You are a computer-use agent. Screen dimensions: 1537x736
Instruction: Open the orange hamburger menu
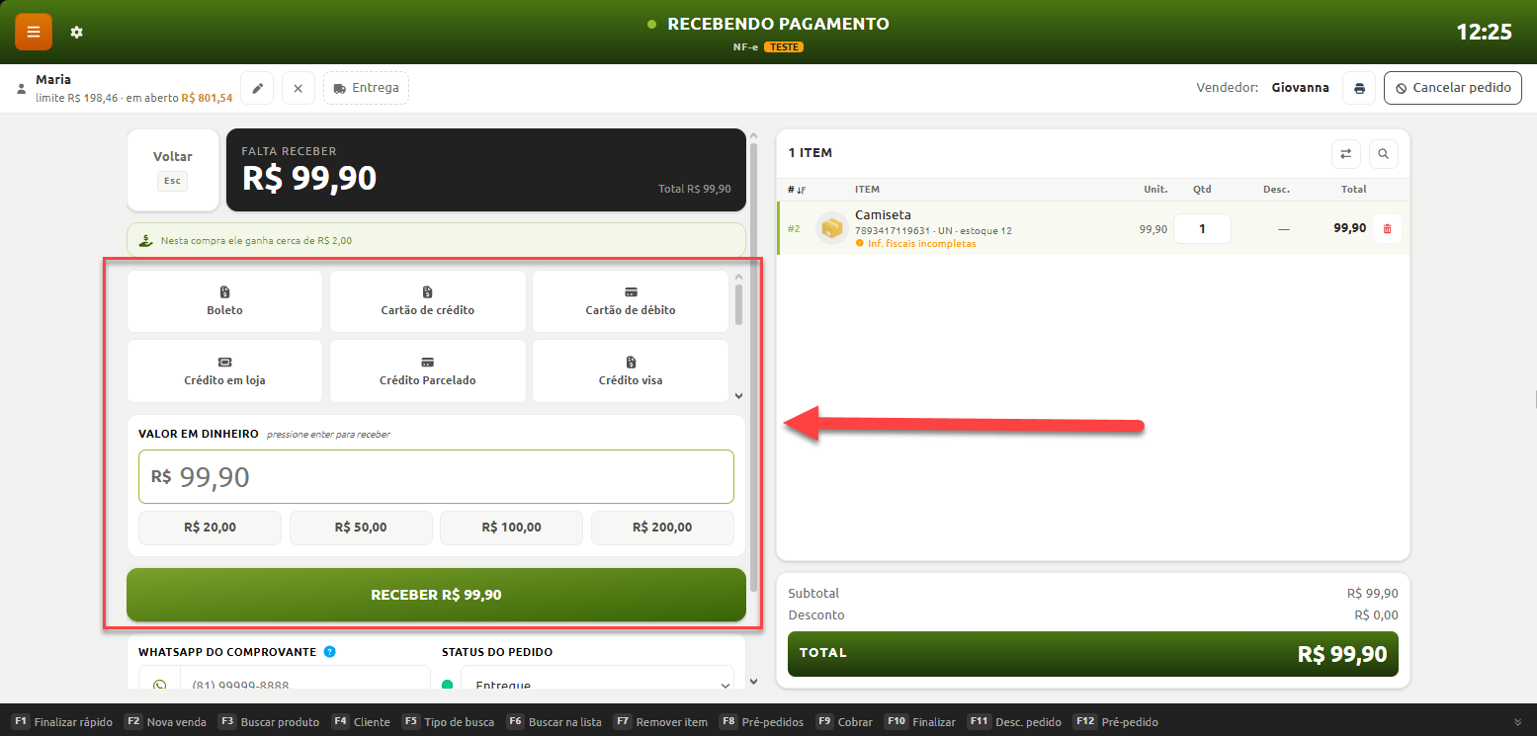point(34,32)
